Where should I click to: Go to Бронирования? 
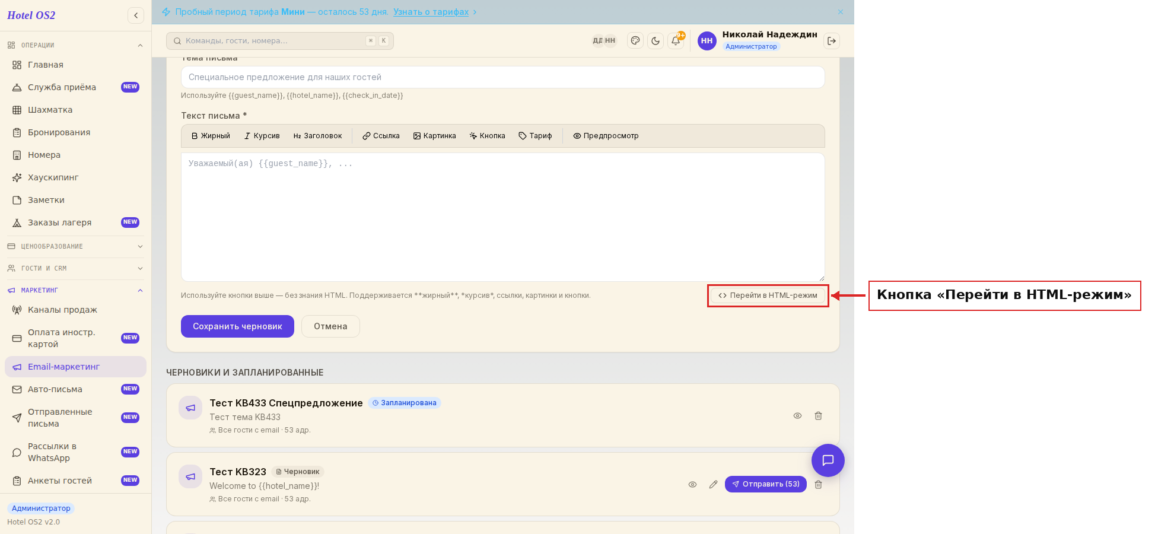point(75,132)
